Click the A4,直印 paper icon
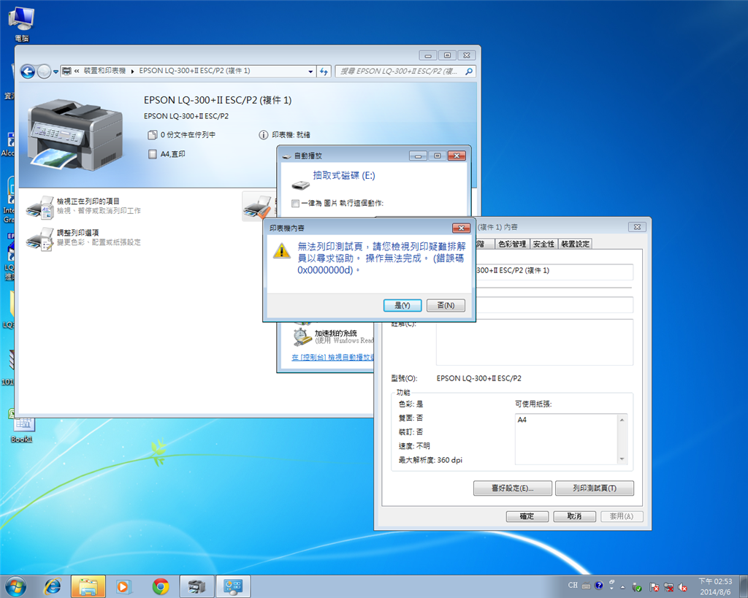This screenshot has width=748, height=598. coord(152,154)
